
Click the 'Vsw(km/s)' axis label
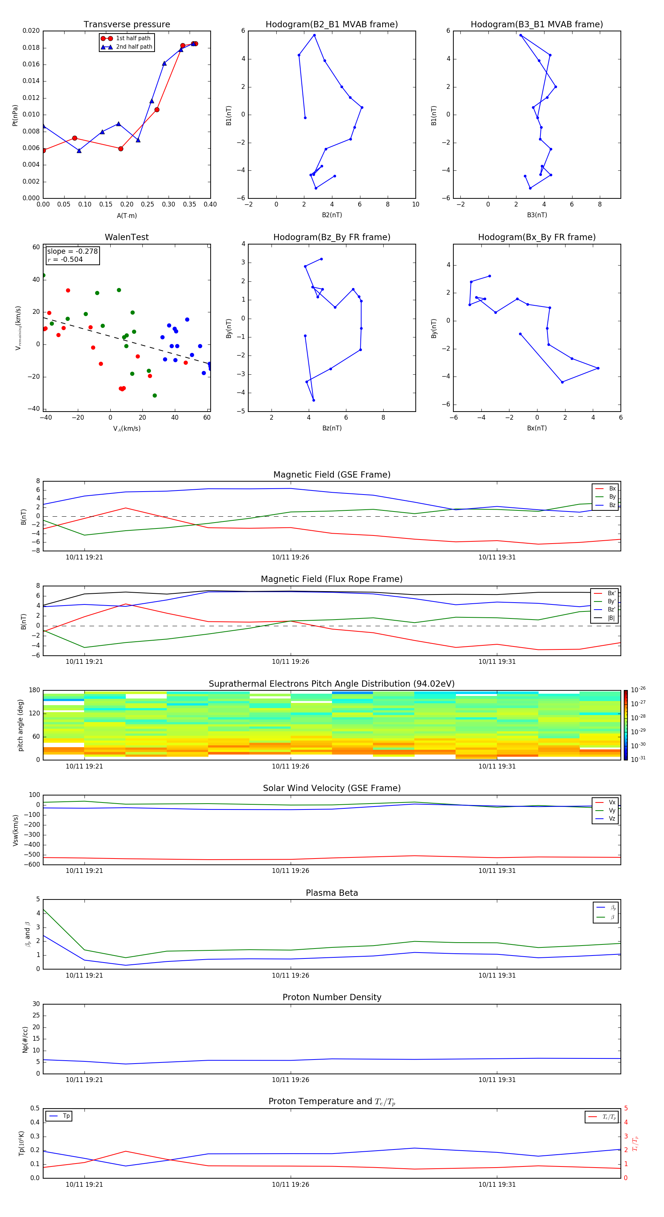(x=15, y=830)
